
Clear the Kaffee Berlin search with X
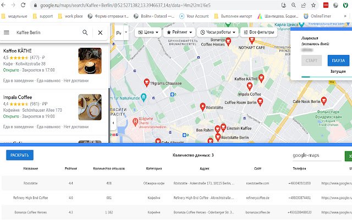point(100,32)
